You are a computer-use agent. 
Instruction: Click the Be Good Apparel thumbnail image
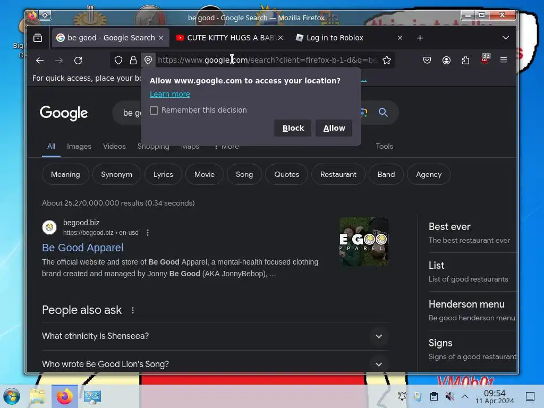(x=363, y=242)
